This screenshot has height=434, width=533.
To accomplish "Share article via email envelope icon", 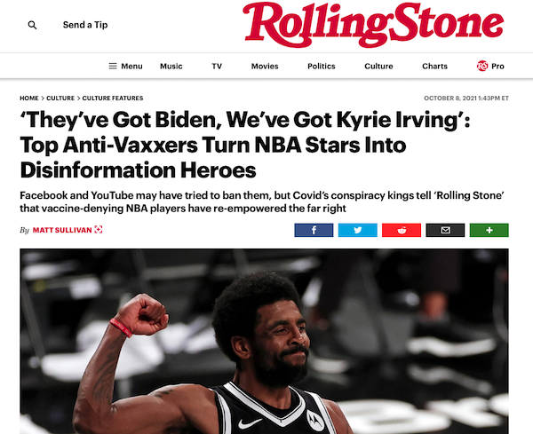I will 445,230.
